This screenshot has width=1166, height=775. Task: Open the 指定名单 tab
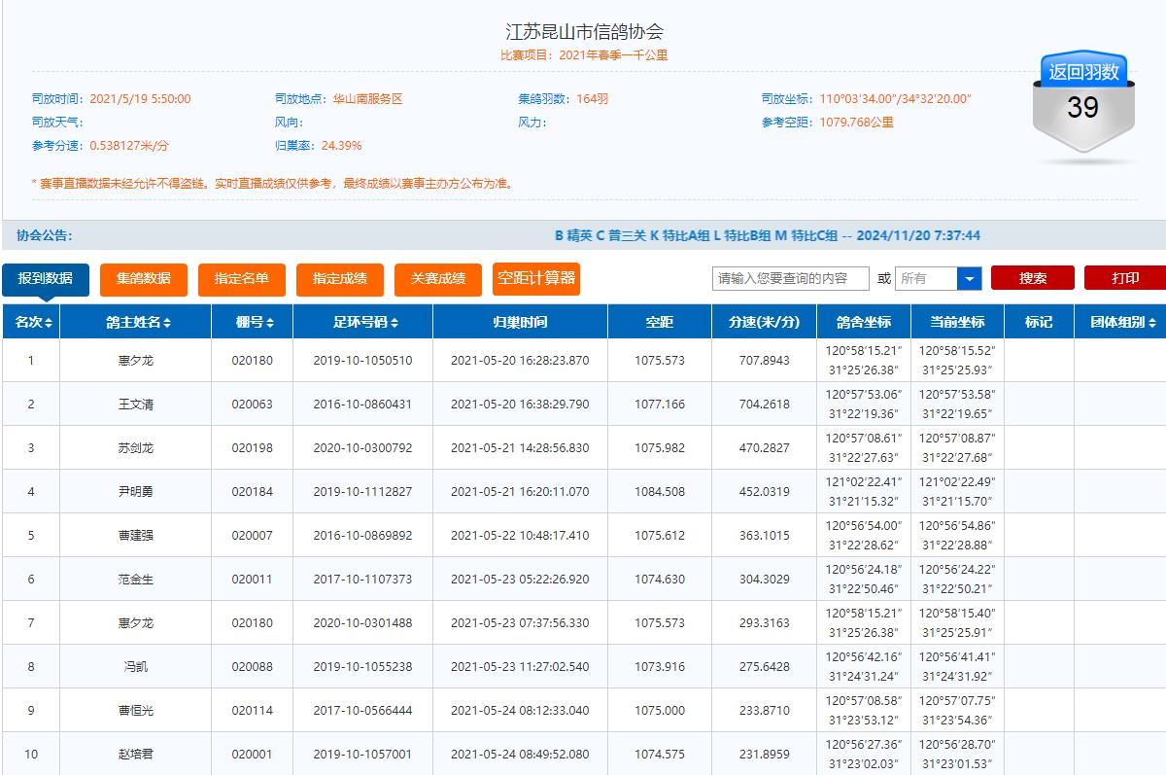tap(241, 279)
